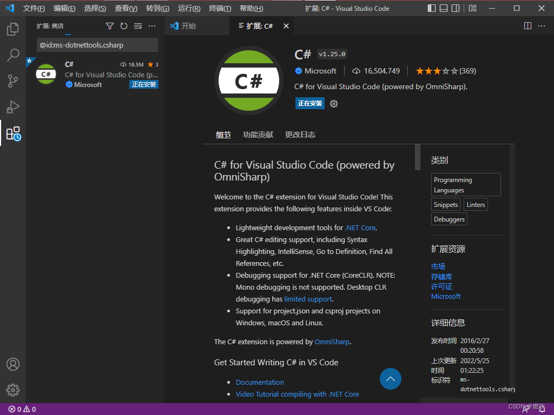Customize layout from title bar
The image size is (554, 415).
click(x=473, y=8)
